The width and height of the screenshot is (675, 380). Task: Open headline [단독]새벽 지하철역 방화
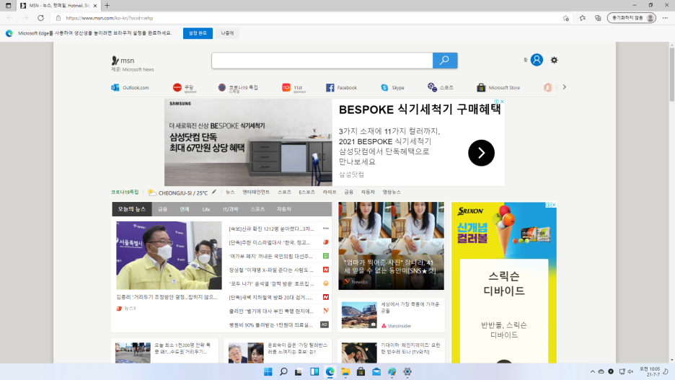click(x=270, y=297)
